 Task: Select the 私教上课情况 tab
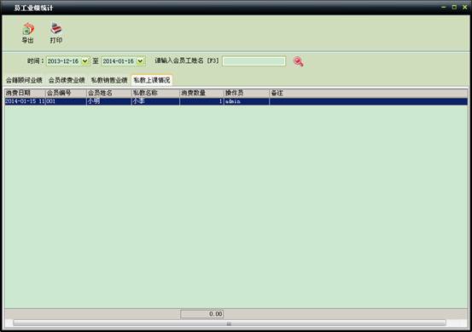152,80
